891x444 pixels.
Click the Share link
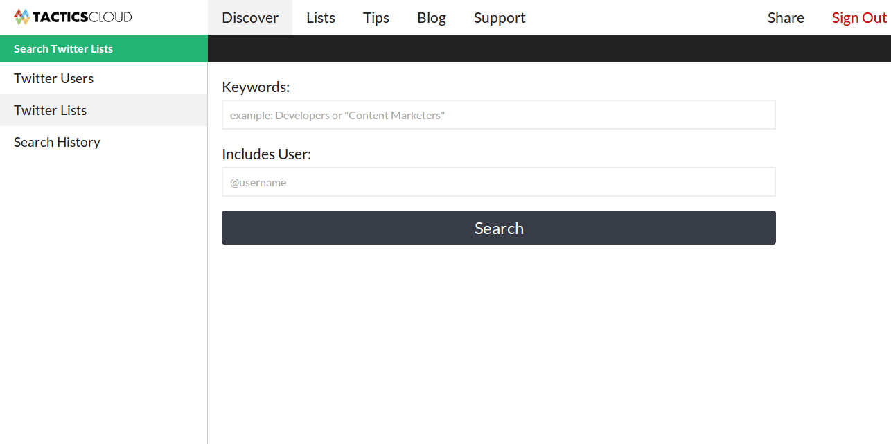click(x=786, y=17)
